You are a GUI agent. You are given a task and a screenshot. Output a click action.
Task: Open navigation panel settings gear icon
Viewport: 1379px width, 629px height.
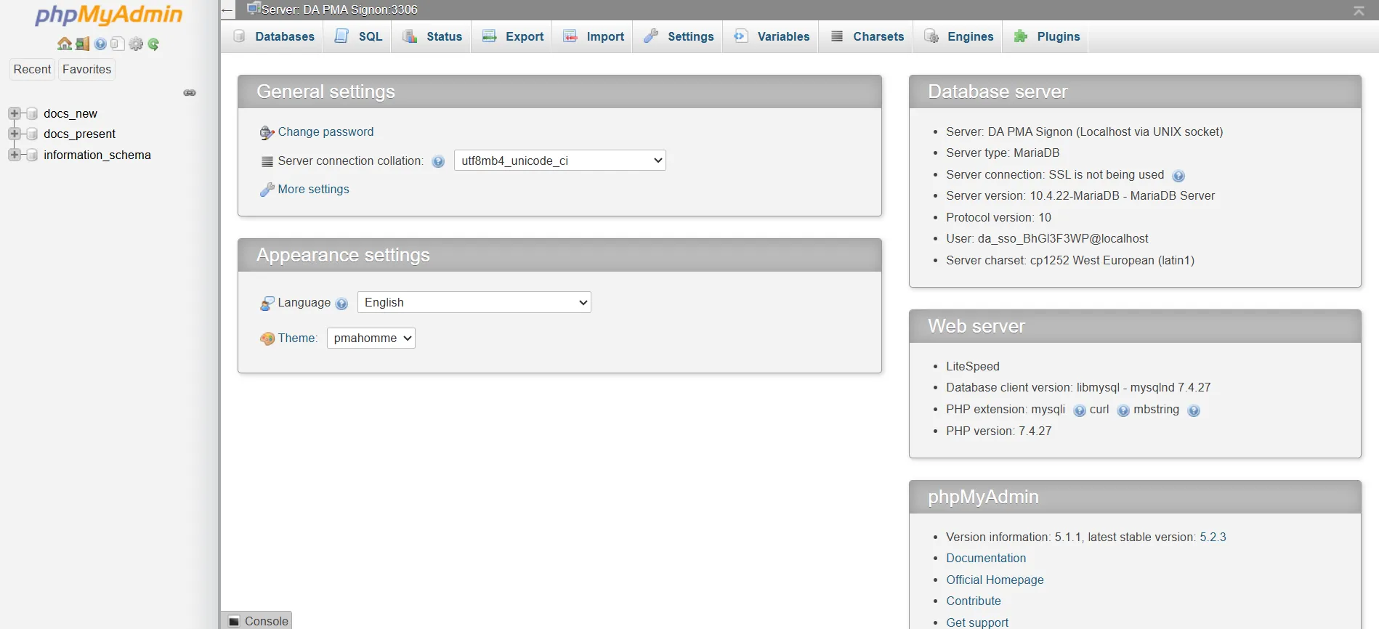pyautogui.click(x=136, y=44)
